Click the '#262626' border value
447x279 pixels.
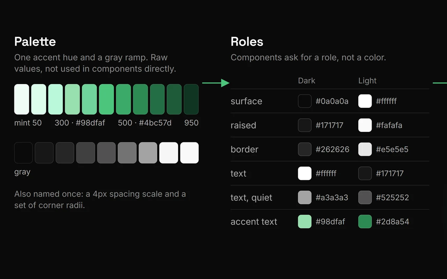pyautogui.click(x=332, y=149)
